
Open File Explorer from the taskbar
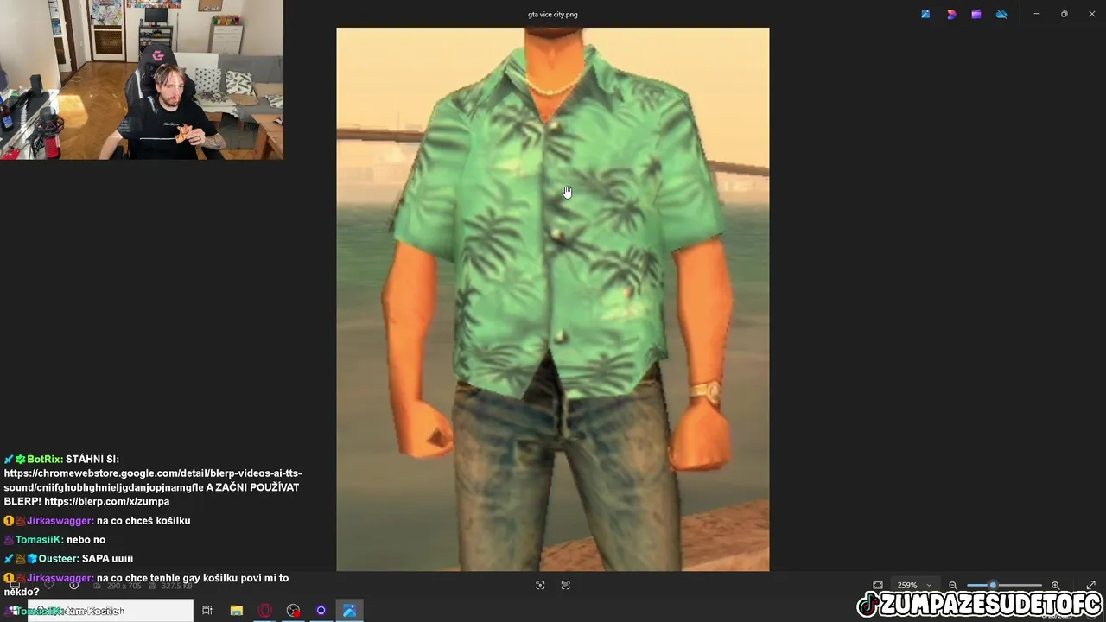[x=236, y=611]
